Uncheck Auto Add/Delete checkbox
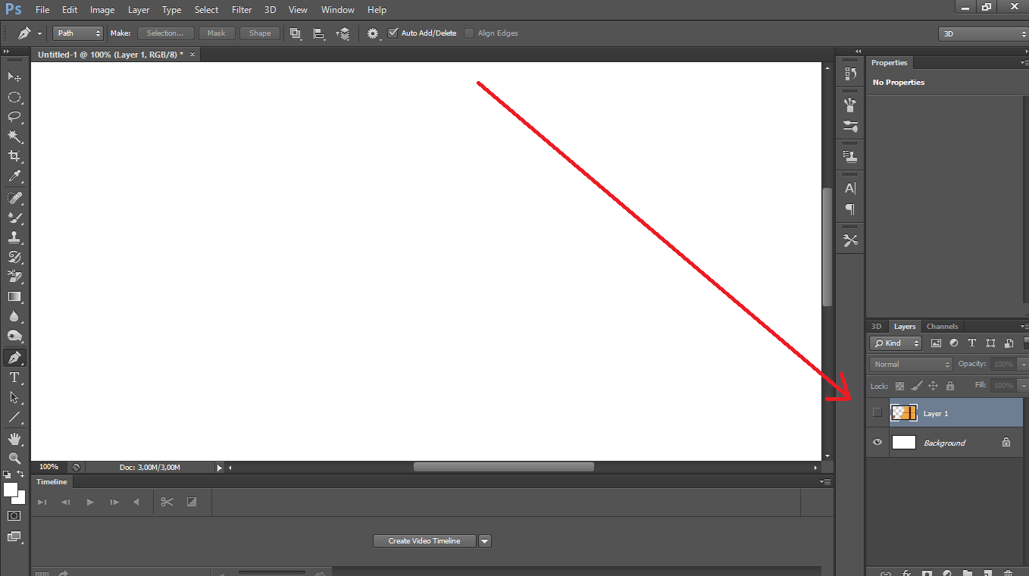Image resolution: width=1029 pixels, height=576 pixels. (x=393, y=33)
